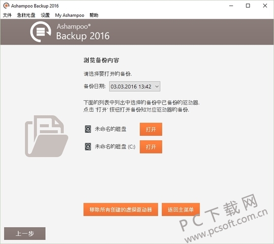Open the My Ashampoo menu

click(70, 15)
